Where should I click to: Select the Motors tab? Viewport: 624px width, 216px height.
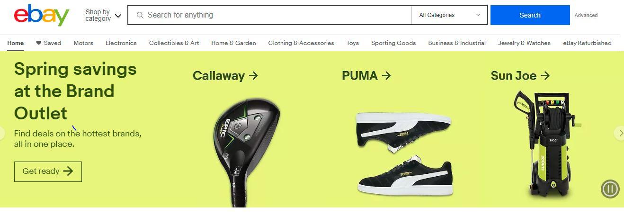coord(83,43)
